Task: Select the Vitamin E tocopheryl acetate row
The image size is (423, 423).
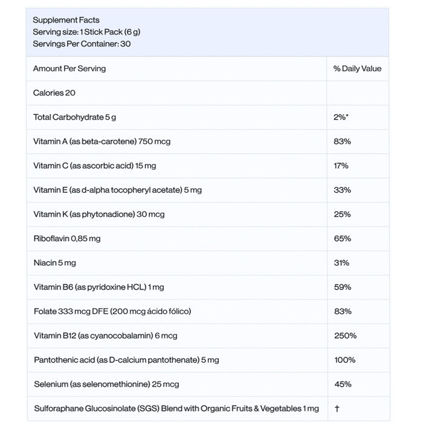Action: [117, 190]
